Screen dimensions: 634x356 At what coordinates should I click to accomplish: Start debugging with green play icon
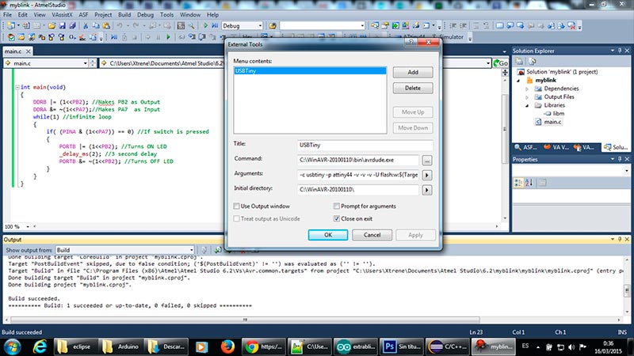(x=205, y=25)
